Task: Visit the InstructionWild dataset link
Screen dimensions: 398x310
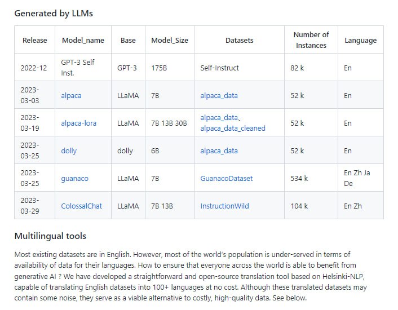Action: (225, 206)
